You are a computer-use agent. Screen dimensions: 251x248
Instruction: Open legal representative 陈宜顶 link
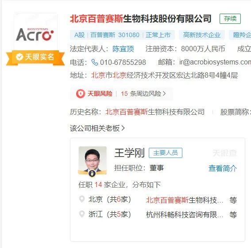(123, 49)
